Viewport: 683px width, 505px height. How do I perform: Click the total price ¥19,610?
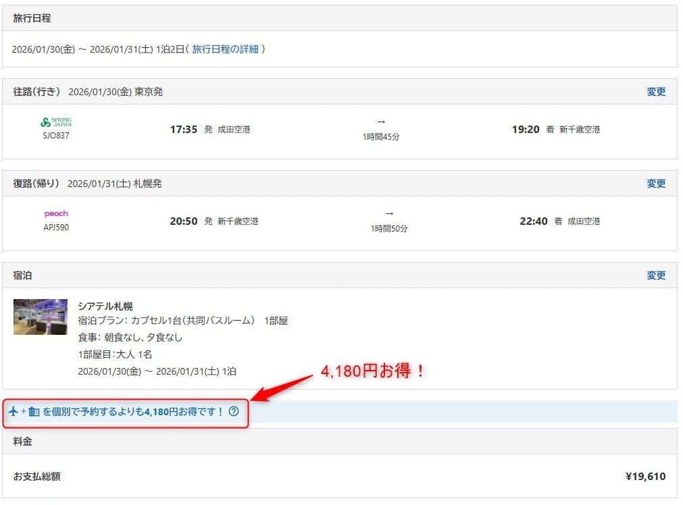click(x=645, y=477)
